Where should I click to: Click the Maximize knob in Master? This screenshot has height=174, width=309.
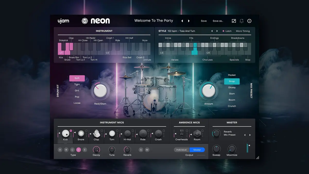(x=232, y=149)
